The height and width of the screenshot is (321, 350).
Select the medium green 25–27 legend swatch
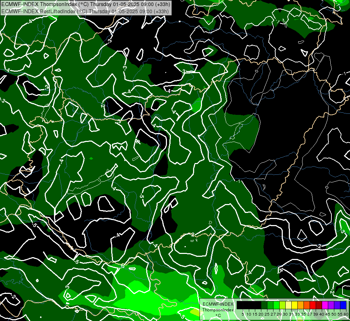270,305
